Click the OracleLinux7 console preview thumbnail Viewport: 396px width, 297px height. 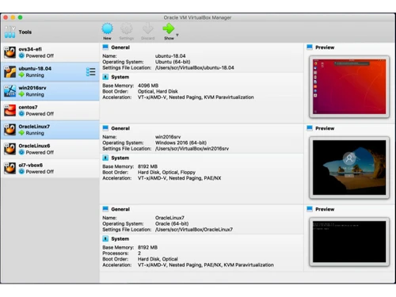349,242
